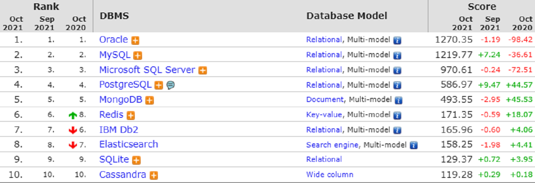Screen dimensions: 535x183
Task: Click the Database Model column header
Action: click(x=346, y=17)
